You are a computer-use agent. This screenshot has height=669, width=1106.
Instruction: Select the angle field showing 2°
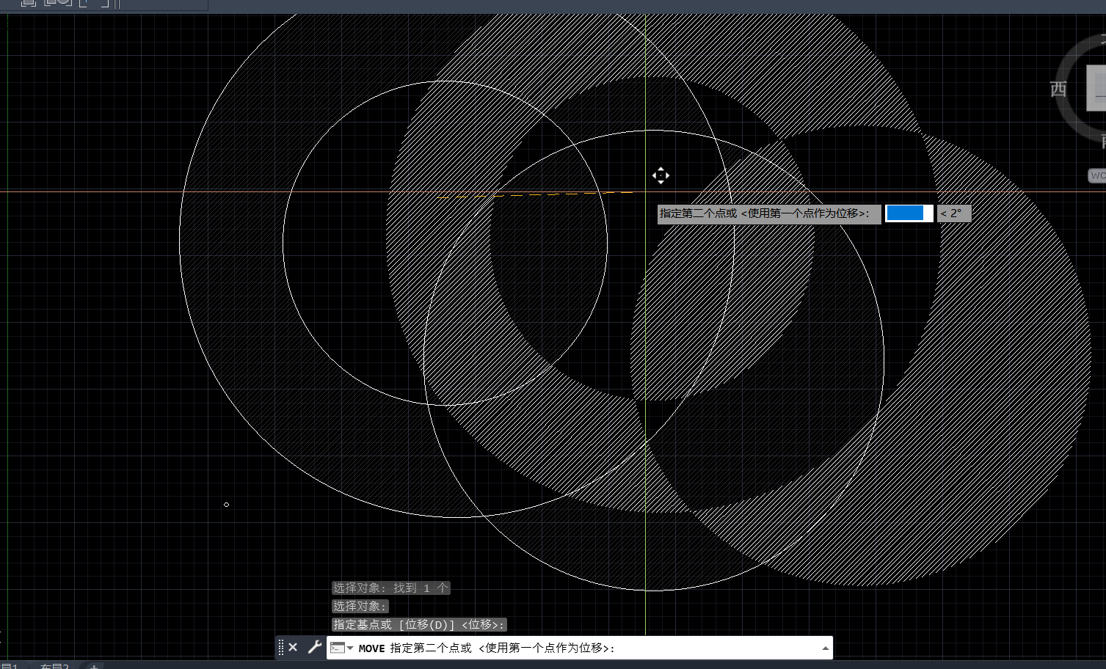pos(954,213)
